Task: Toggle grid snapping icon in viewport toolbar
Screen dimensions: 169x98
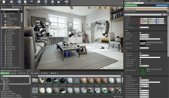Action: pyautogui.click(x=100, y=8)
